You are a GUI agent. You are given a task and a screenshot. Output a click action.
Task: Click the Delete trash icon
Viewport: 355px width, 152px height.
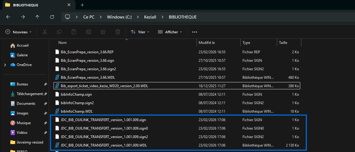(x=118, y=32)
